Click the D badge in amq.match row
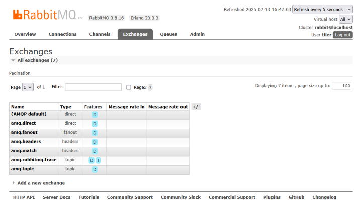Screen dimensions: 362x207 [x=95, y=151]
